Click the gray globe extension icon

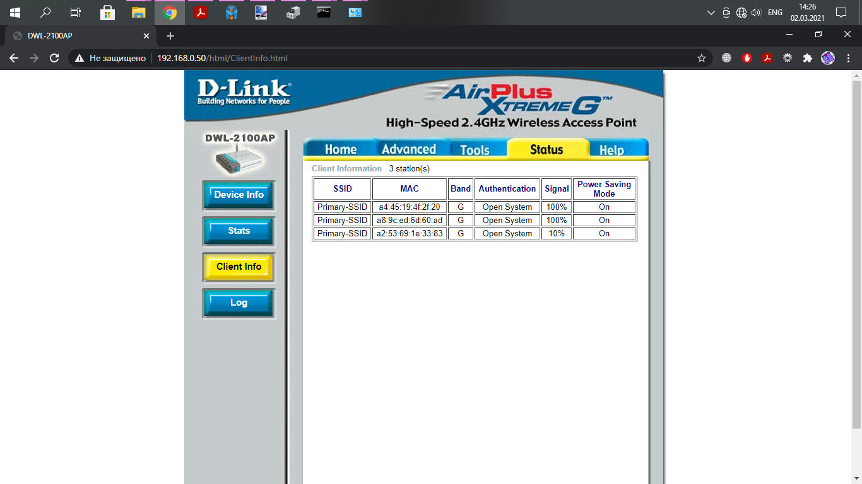coord(726,58)
